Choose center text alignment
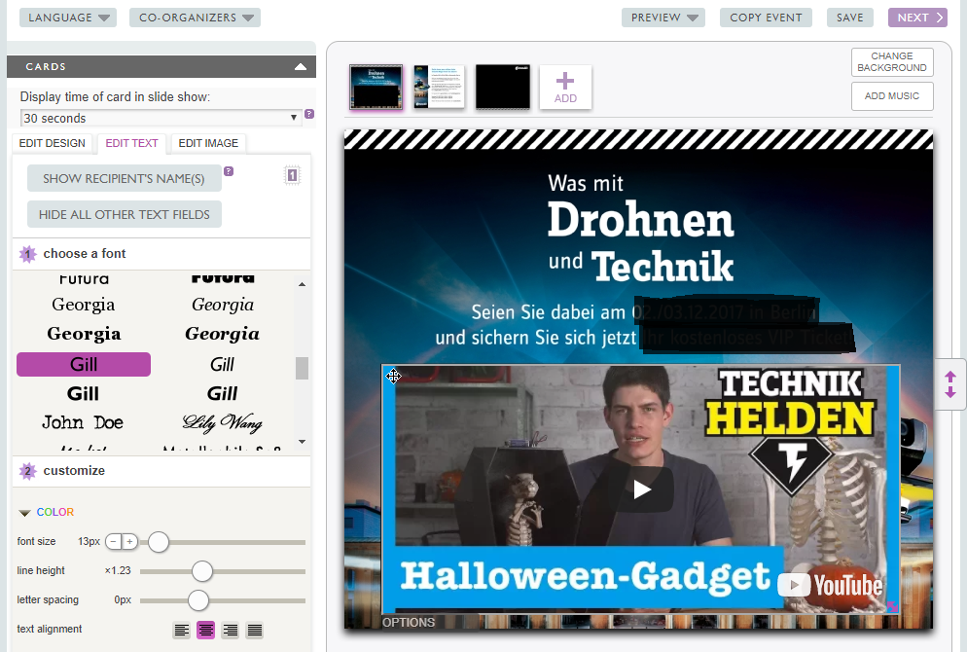 coord(206,631)
